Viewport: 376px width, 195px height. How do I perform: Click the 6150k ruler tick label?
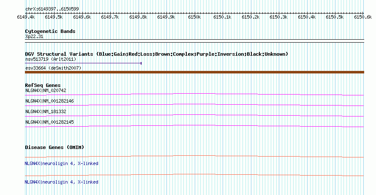tap(194, 17)
